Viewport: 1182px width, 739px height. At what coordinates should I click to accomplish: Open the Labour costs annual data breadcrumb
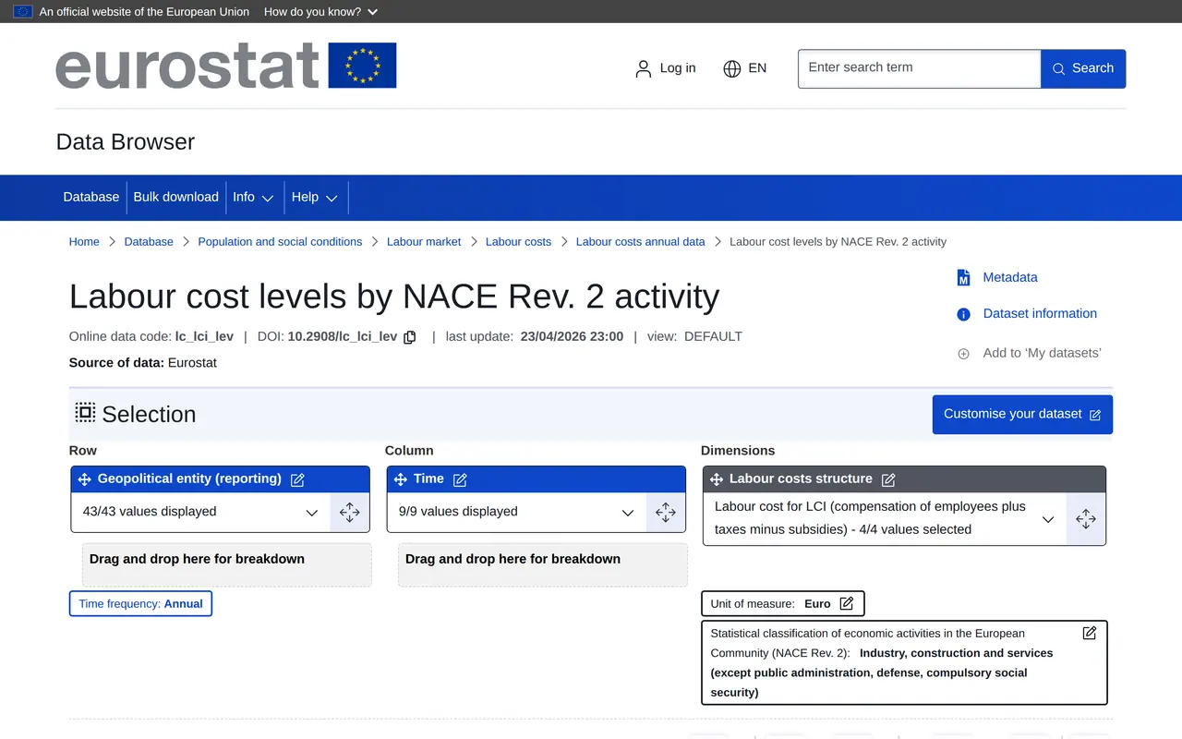[641, 242]
